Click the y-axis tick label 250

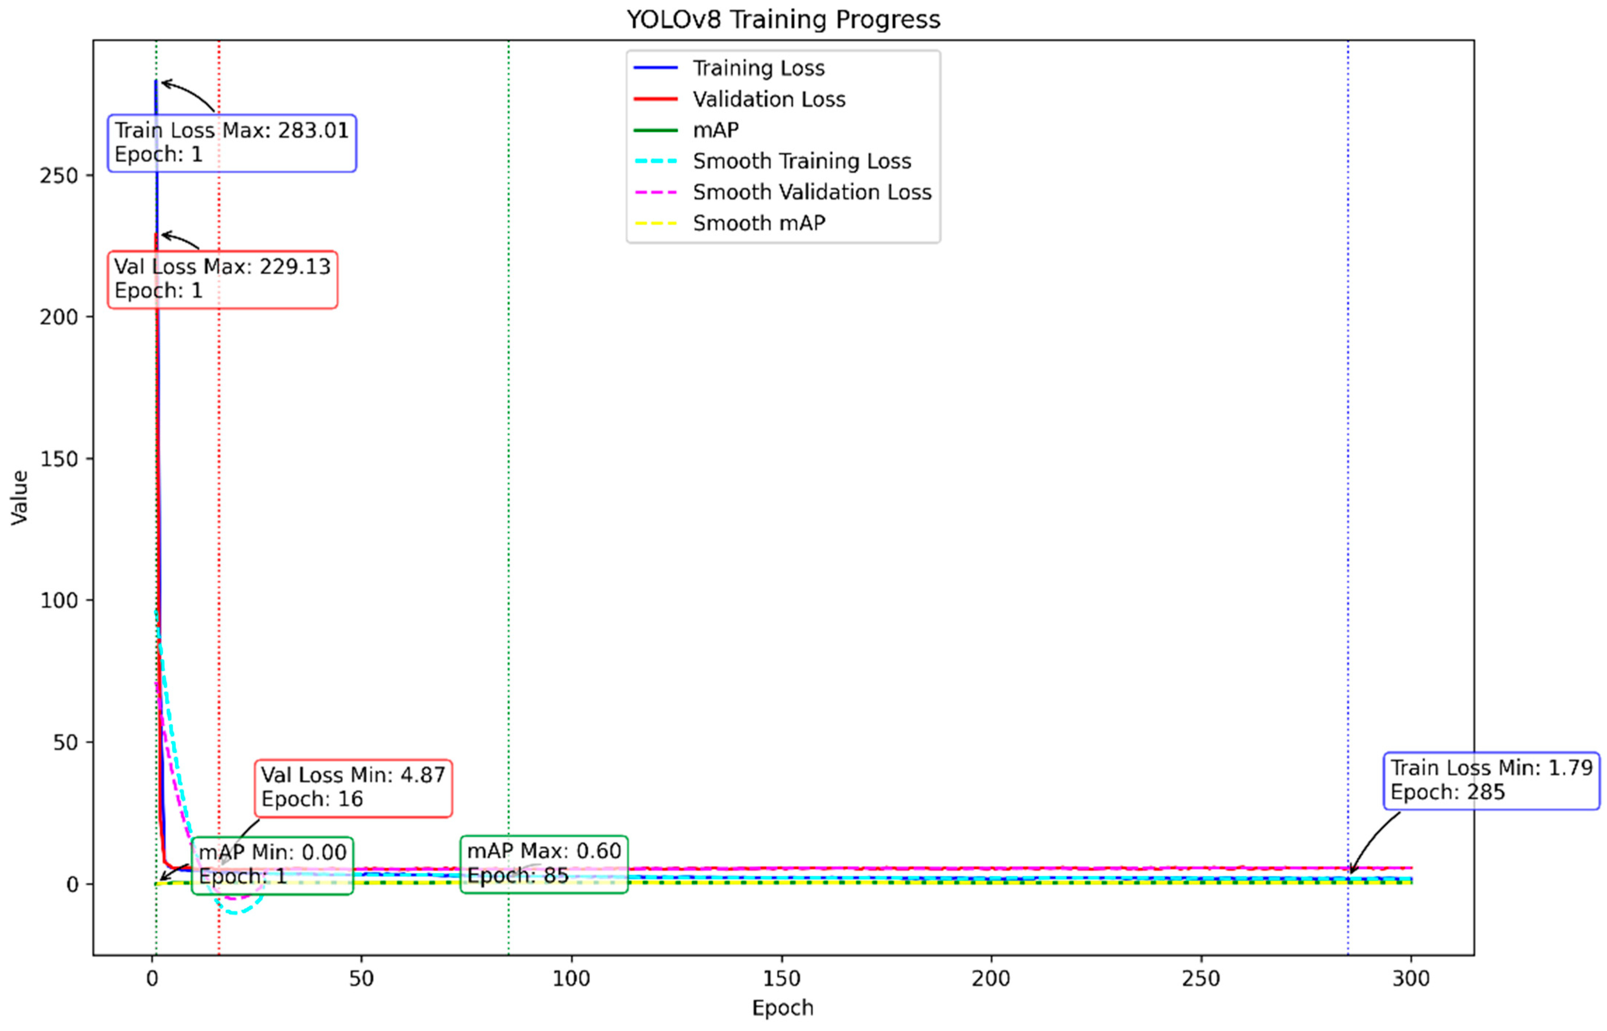pyautogui.click(x=59, y=176)
